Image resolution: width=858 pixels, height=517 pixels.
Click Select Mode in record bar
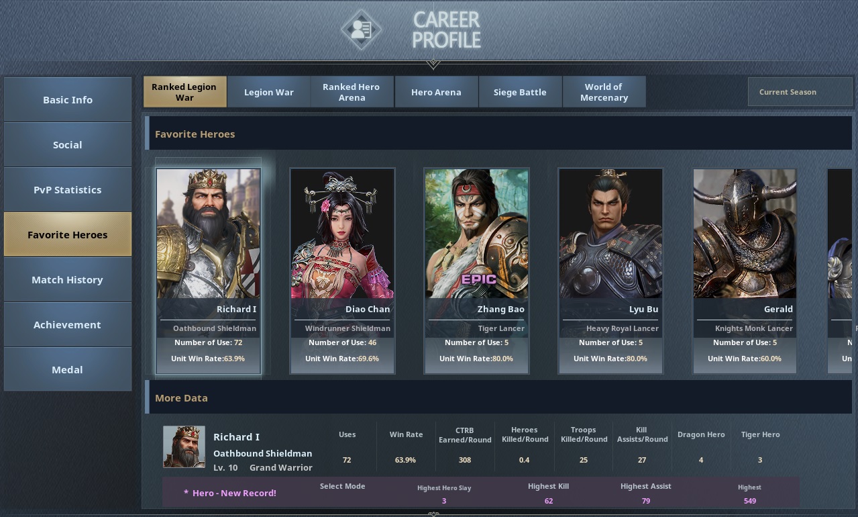[342, 486]
